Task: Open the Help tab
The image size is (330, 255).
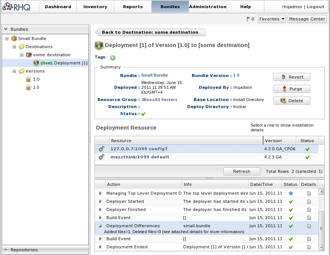Action: click(x=245, y=7)
